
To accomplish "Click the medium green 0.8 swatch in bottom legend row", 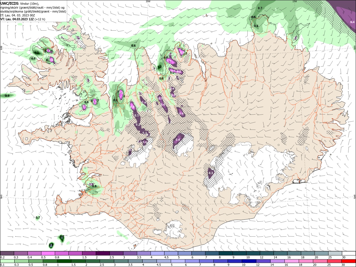I will [x=50, y=261].
